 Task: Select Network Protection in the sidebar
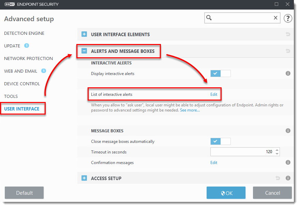point(28,58)
